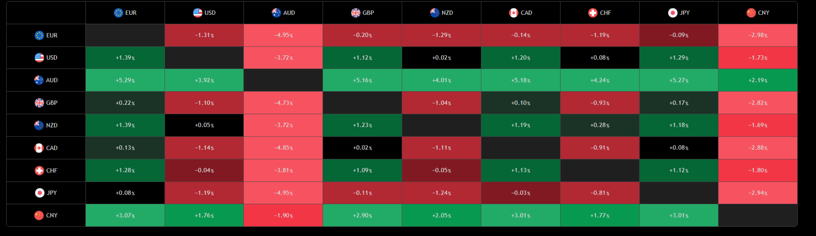Click the NZD flag icon in row header
The width and height of the screenshot is (816, 236).
pyautogui.click(x=39, y=125)
